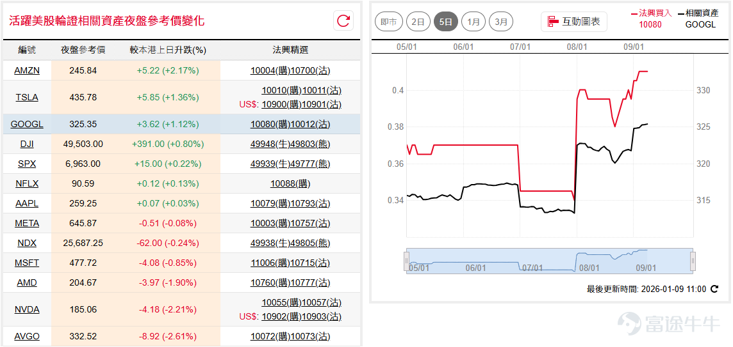Open the NFLX code link
This screenshot has width=733, height=347.
[27, 184]
